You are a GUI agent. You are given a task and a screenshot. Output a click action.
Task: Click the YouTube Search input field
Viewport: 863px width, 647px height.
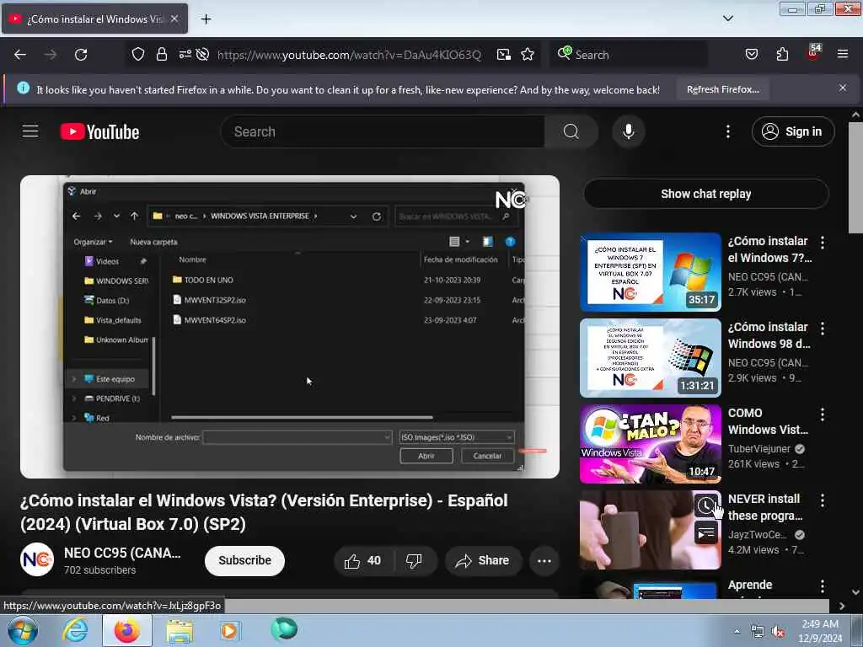tap(383, 131)
